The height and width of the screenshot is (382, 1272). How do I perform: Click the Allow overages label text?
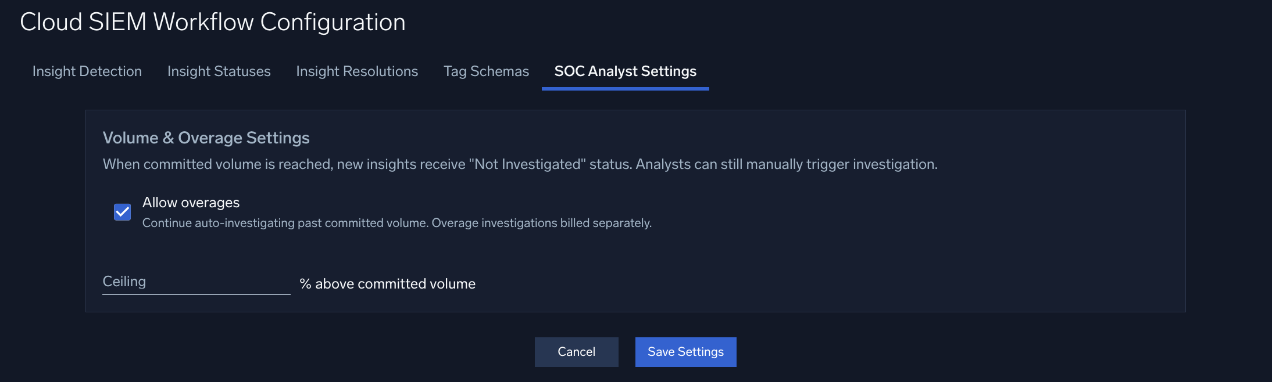(x=191, y=203)
